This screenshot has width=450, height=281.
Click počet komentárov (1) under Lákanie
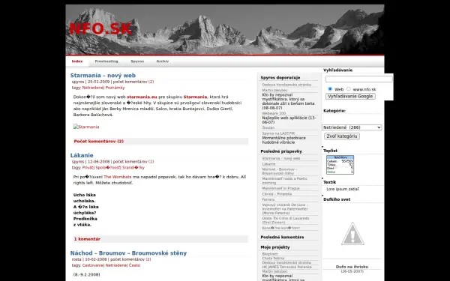(133, 162)
